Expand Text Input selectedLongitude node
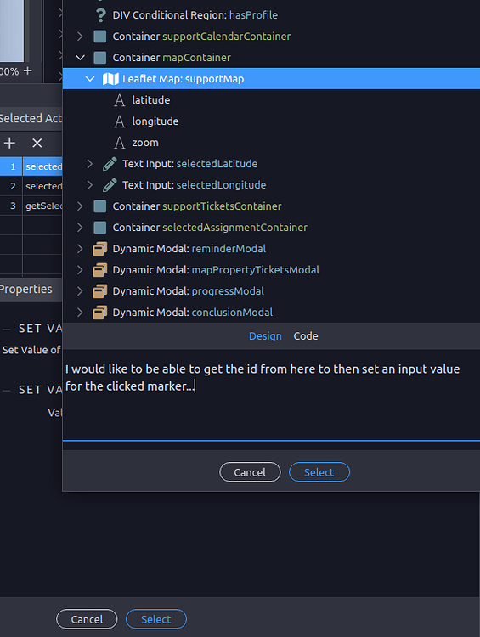Viewport: 480px width, 637px height. [x=90, y=185]
